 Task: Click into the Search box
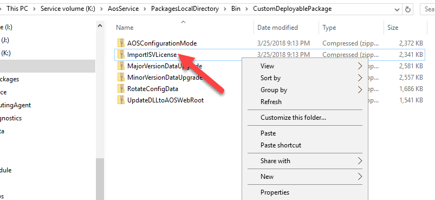coord(427,9)
